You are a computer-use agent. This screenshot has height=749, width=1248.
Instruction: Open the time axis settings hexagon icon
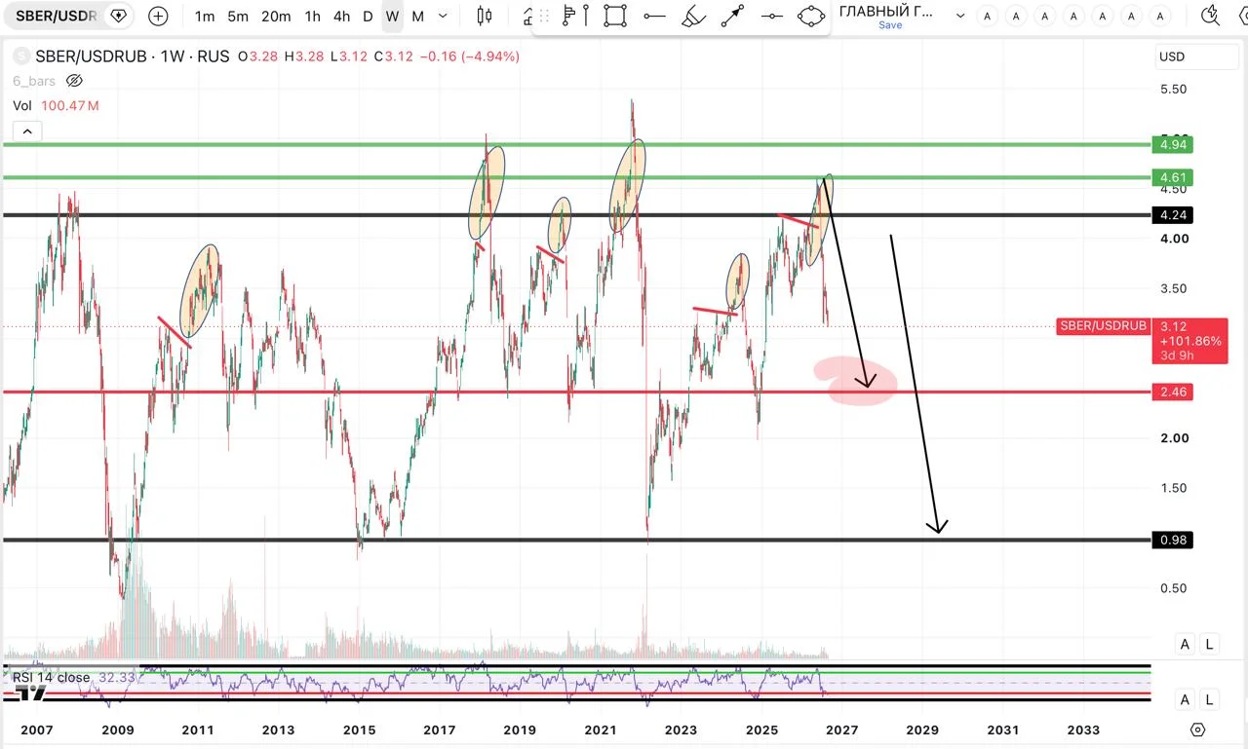pos(1198,730)
